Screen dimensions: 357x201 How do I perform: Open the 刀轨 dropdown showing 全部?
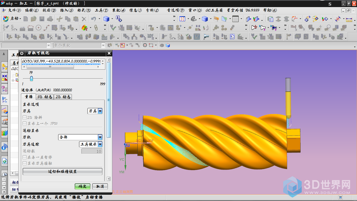pos(80,137)
